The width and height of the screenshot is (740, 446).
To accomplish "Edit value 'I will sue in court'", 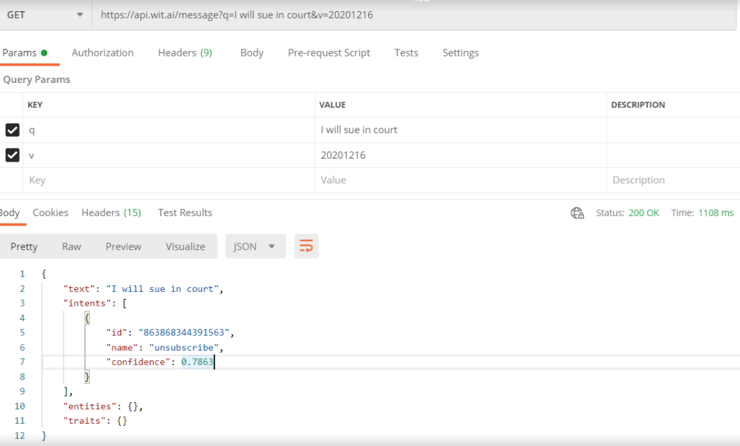I will [461, 130].
